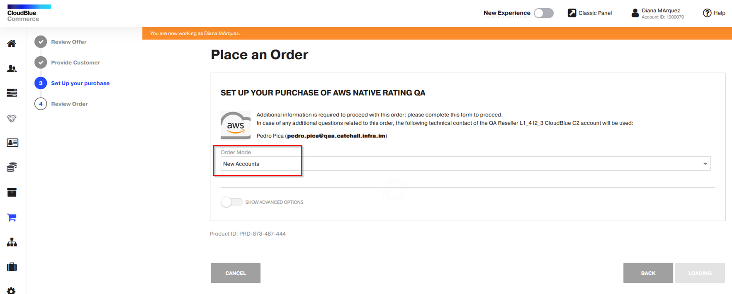Enable Show Advanced Options toggle
This screenshot has height=294, width=732.
[231, 202]
